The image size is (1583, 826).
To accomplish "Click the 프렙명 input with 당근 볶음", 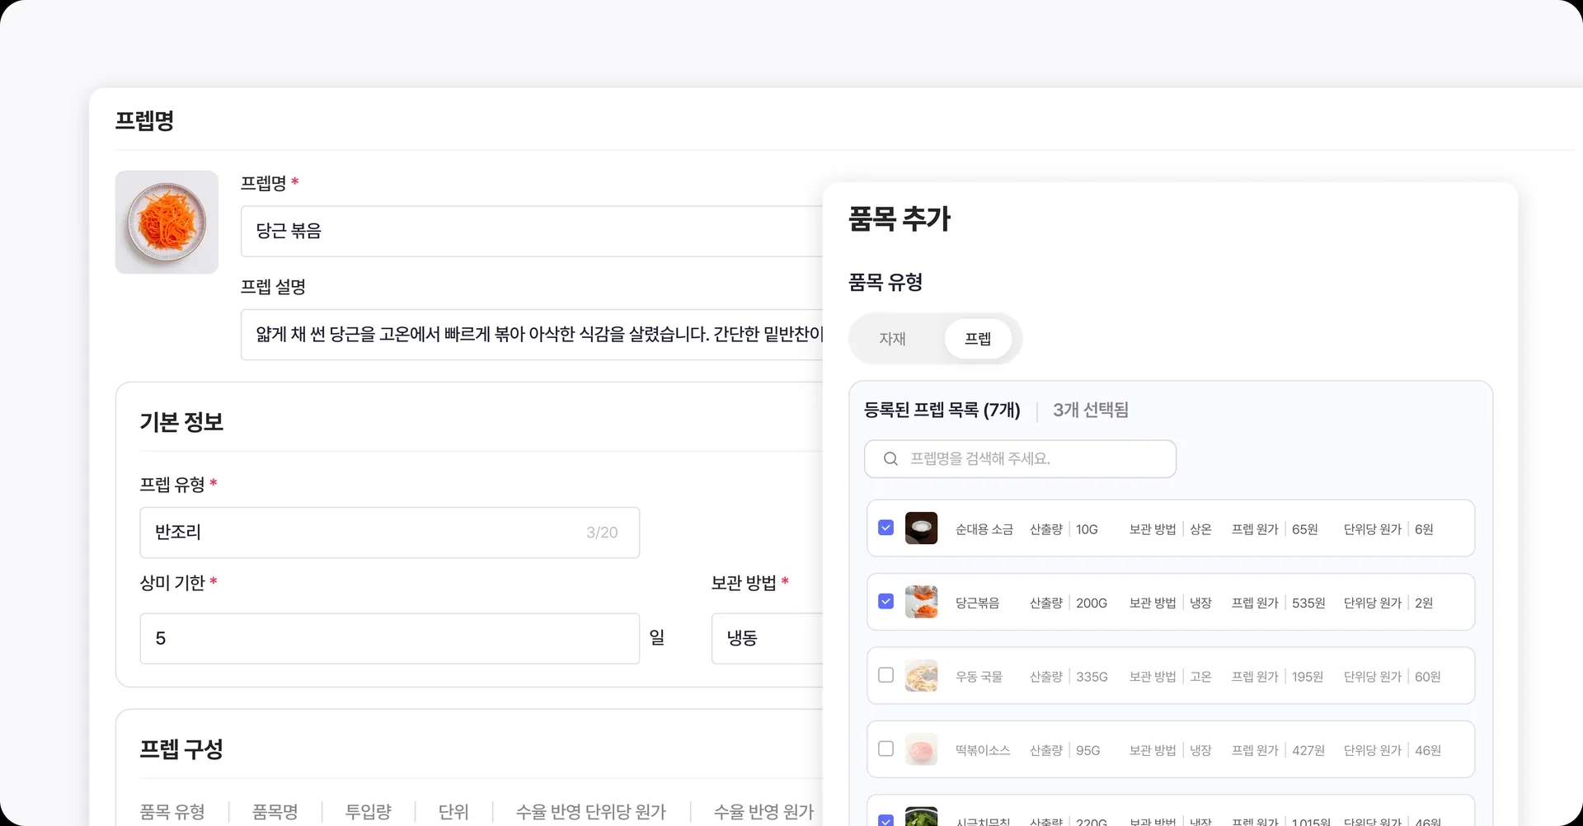I will (532, 231).
